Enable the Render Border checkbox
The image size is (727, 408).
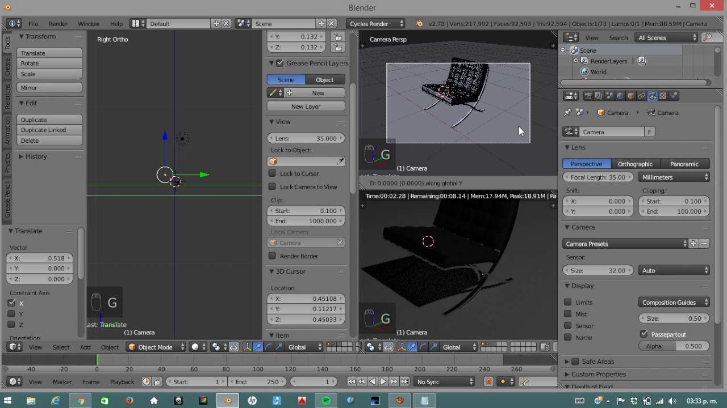[273, 256]
